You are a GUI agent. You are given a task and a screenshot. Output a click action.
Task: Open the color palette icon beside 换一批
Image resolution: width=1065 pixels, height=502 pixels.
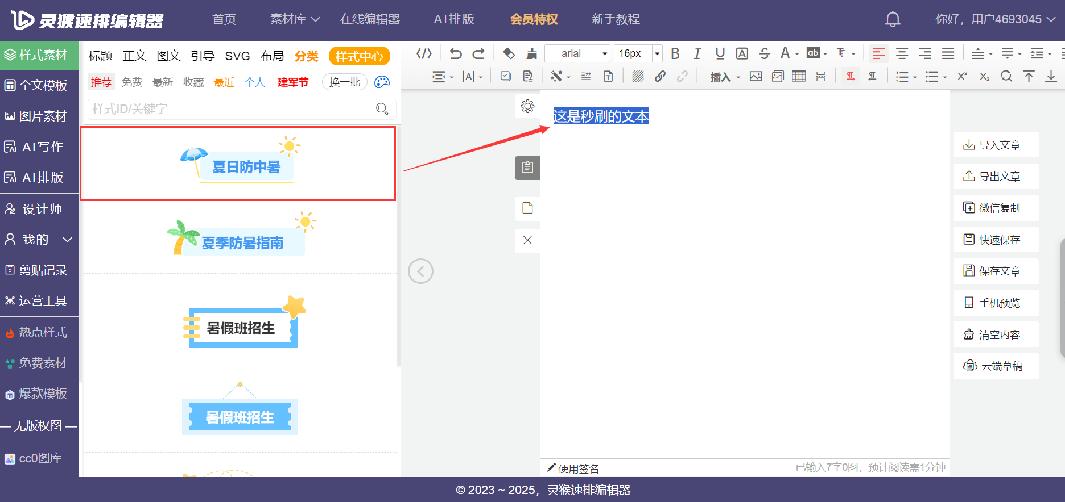click(382, 82)
